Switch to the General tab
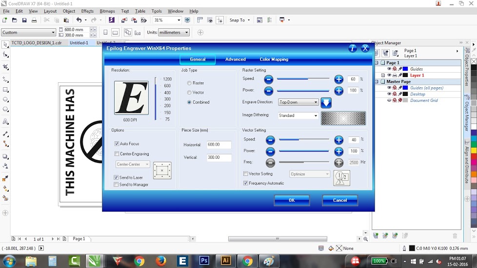 pos(198,59)
